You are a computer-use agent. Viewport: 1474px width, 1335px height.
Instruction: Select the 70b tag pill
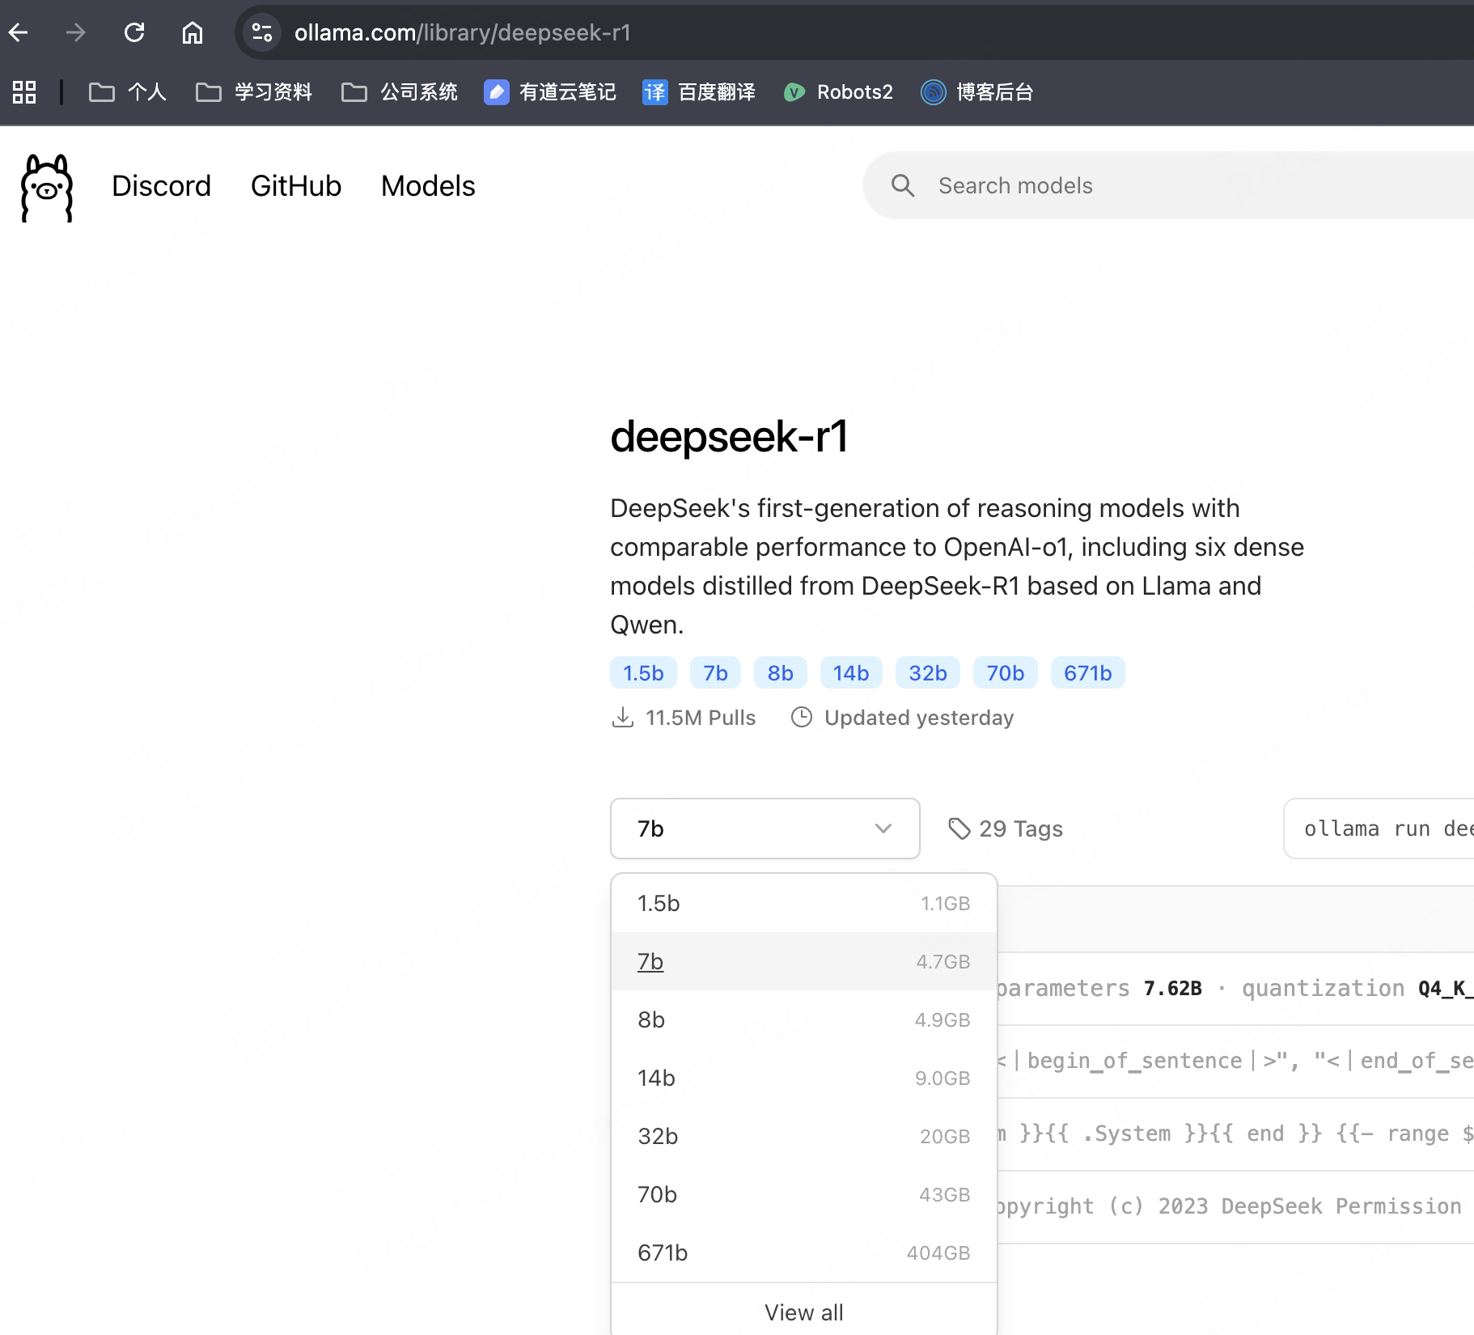click(1005, 672)
